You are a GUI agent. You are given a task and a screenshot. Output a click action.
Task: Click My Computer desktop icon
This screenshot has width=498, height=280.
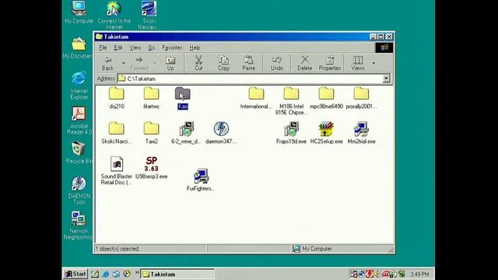79,12
